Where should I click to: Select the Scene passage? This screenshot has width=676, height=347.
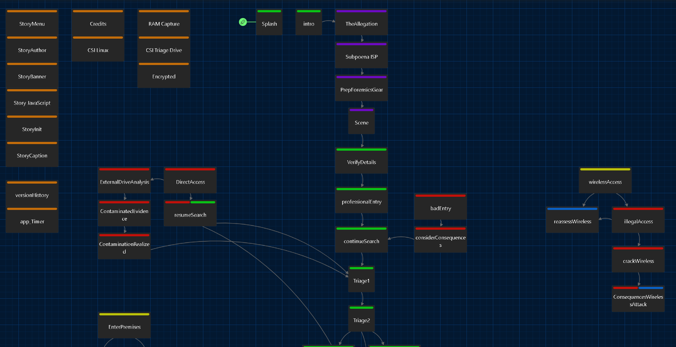361,121
